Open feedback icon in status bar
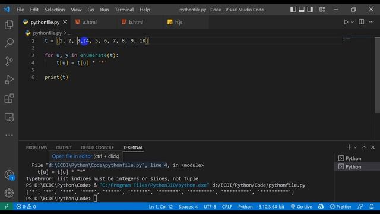The width and height of the screenshot is (380, 214). (x=360, y=207)
